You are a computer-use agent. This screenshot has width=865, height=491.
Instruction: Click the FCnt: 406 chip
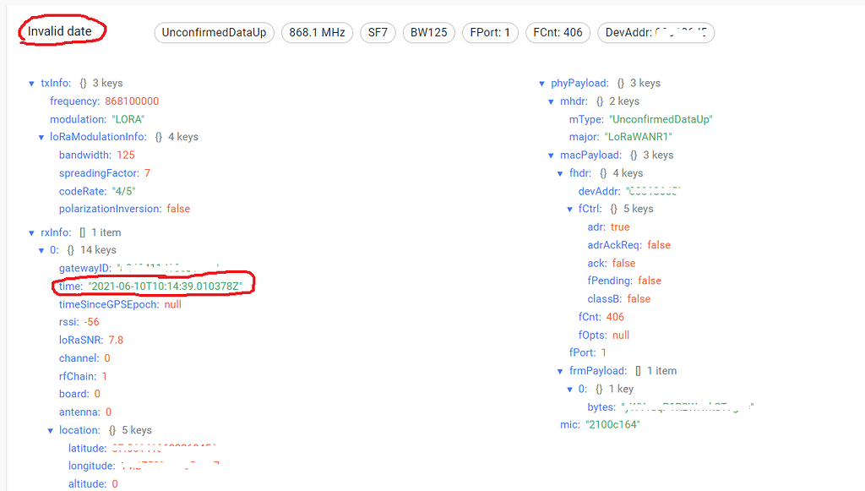coord(558,33)
